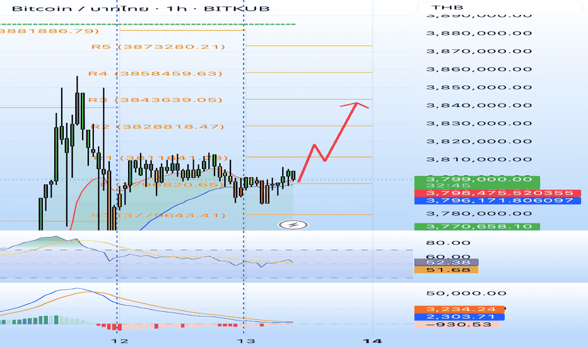Click the R4 (3858459.63) pivot label
Viewport: 588px width, 347px height.
[x=155, y=74]
